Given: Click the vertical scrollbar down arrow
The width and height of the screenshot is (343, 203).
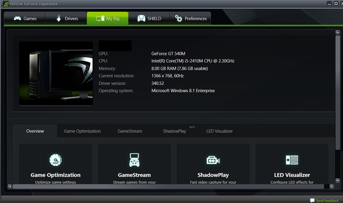Looking at the screenshot, I should tap(338, 180).
